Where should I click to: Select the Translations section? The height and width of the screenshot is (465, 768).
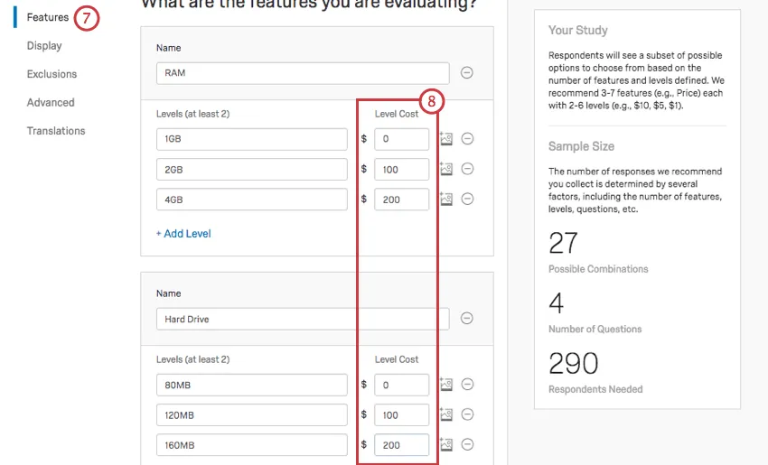(56, 131)
